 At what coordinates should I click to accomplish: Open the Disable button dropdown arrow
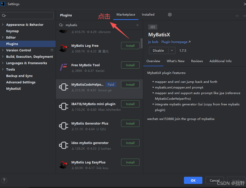(x=172, y=50)
